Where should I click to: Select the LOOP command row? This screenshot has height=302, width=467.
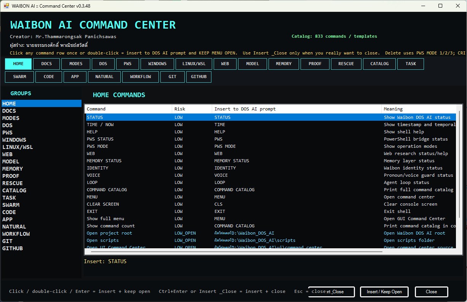coord(270,182)
